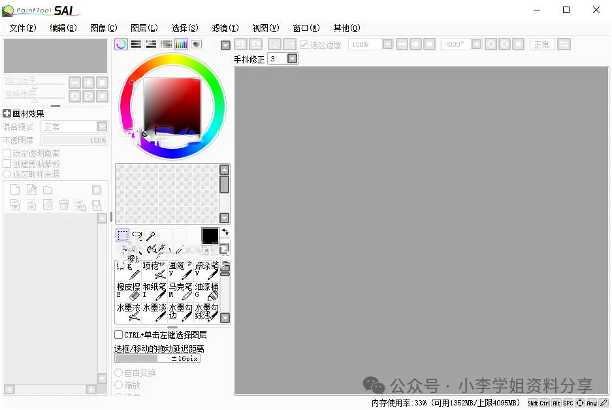Adjust the 不透明度 100% slider
The image size is (612, 410).
(74, 140)
